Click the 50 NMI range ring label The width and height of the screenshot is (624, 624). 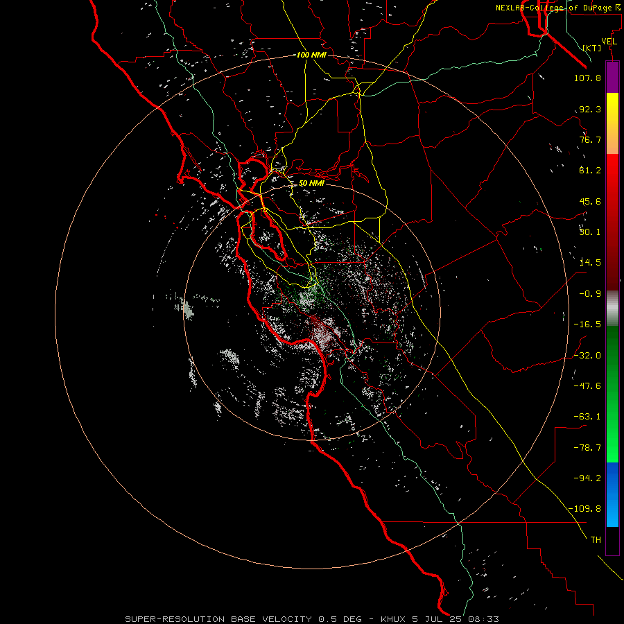tap(311, 183)
